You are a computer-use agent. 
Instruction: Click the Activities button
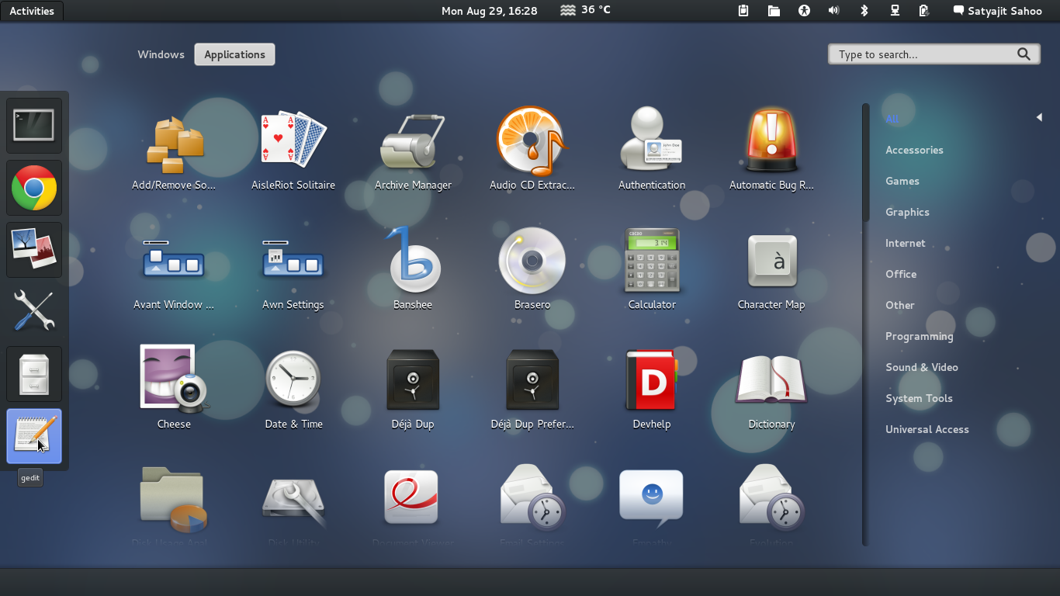click(32, 11)
